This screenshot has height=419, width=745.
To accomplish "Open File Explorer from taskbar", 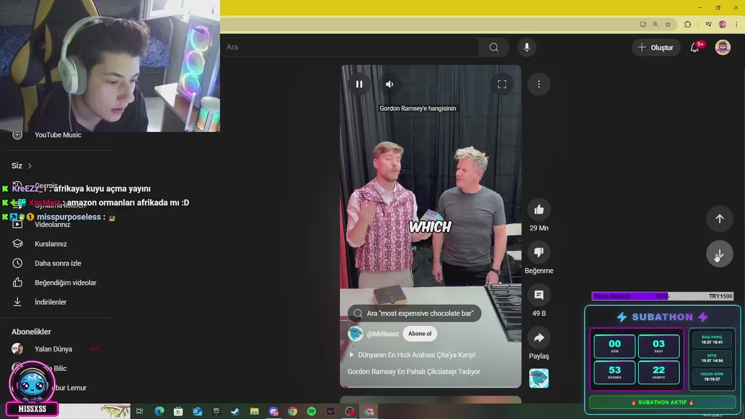I will (254, 411).
